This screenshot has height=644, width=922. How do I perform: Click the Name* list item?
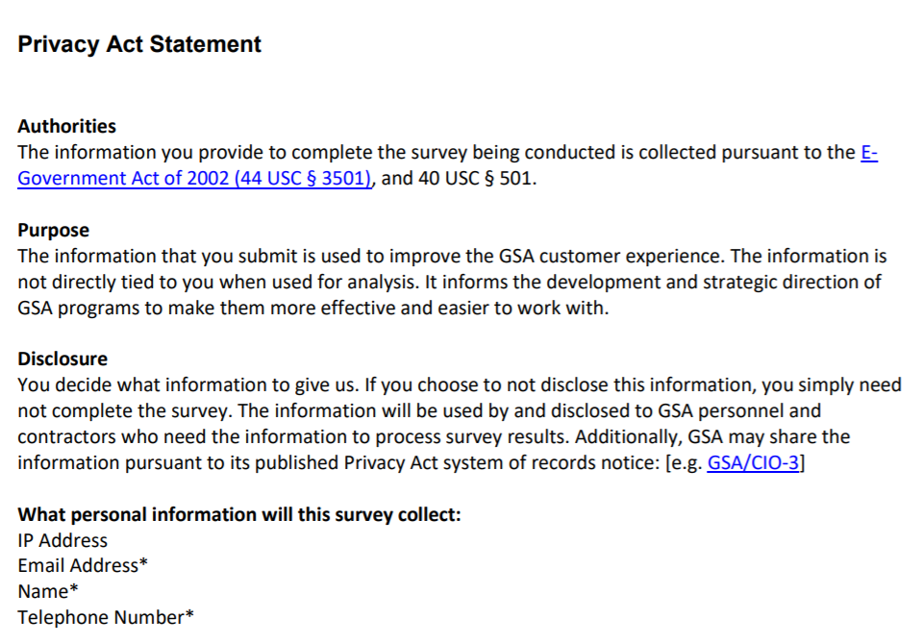(x=47, y=591)
